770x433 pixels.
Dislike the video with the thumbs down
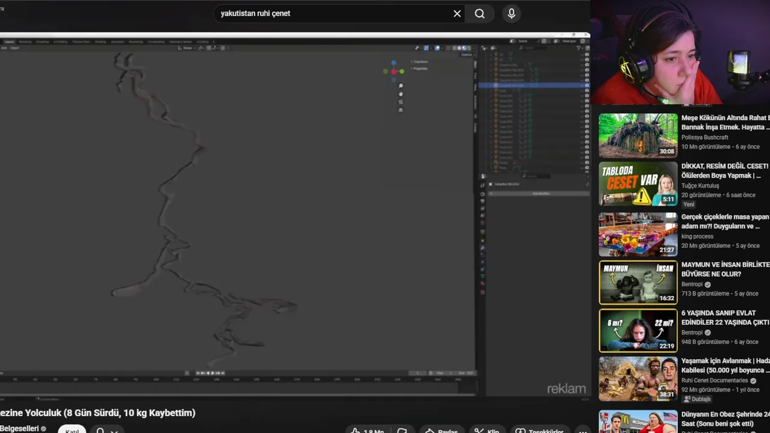402,430
